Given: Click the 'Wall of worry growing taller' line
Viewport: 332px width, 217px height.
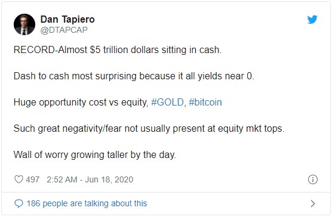Looking at the screenshot, I should point(71,155).
